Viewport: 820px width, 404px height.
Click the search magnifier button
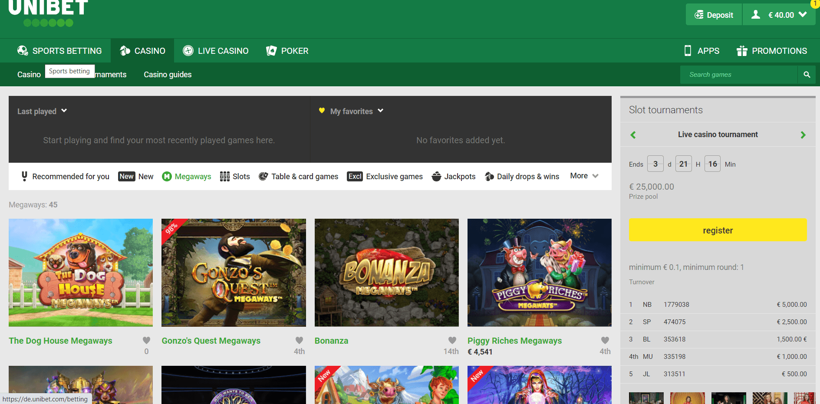pos(807,75)
